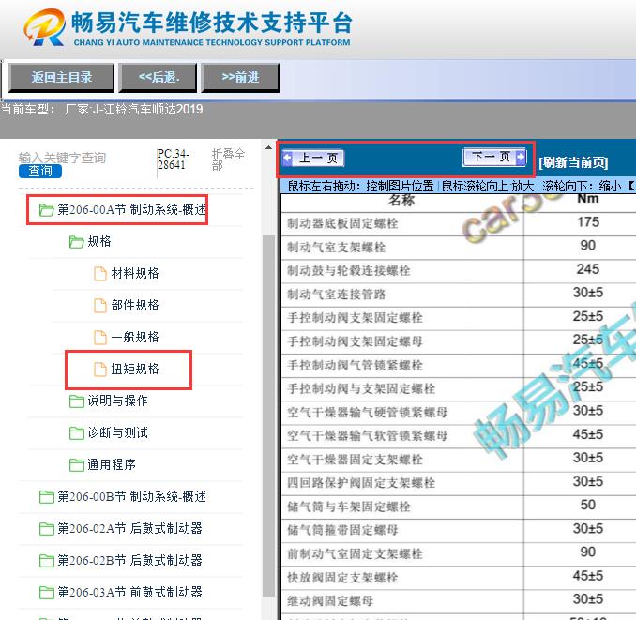Collapse the 规格 folder
This screenshot has width=636, height=620.
pyautogui.click(x=99, y=241)
